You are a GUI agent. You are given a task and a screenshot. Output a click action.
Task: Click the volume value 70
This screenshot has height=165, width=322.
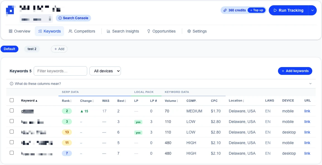pos(167,111)
